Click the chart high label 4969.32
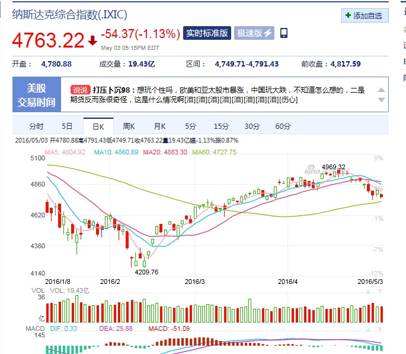Screen dimensions: 406x354 pyautogui.click(x=334, y=167)
